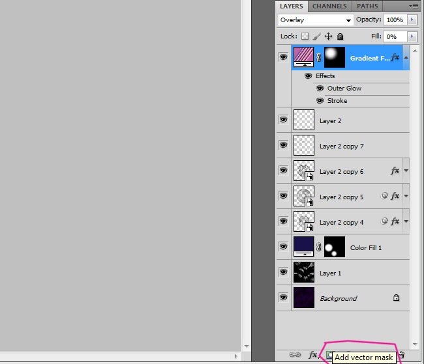This screenshot has height=364, width=424.
Task: Click mask link chain on Gradient Fill layer
Action: [x=319, y=57]
